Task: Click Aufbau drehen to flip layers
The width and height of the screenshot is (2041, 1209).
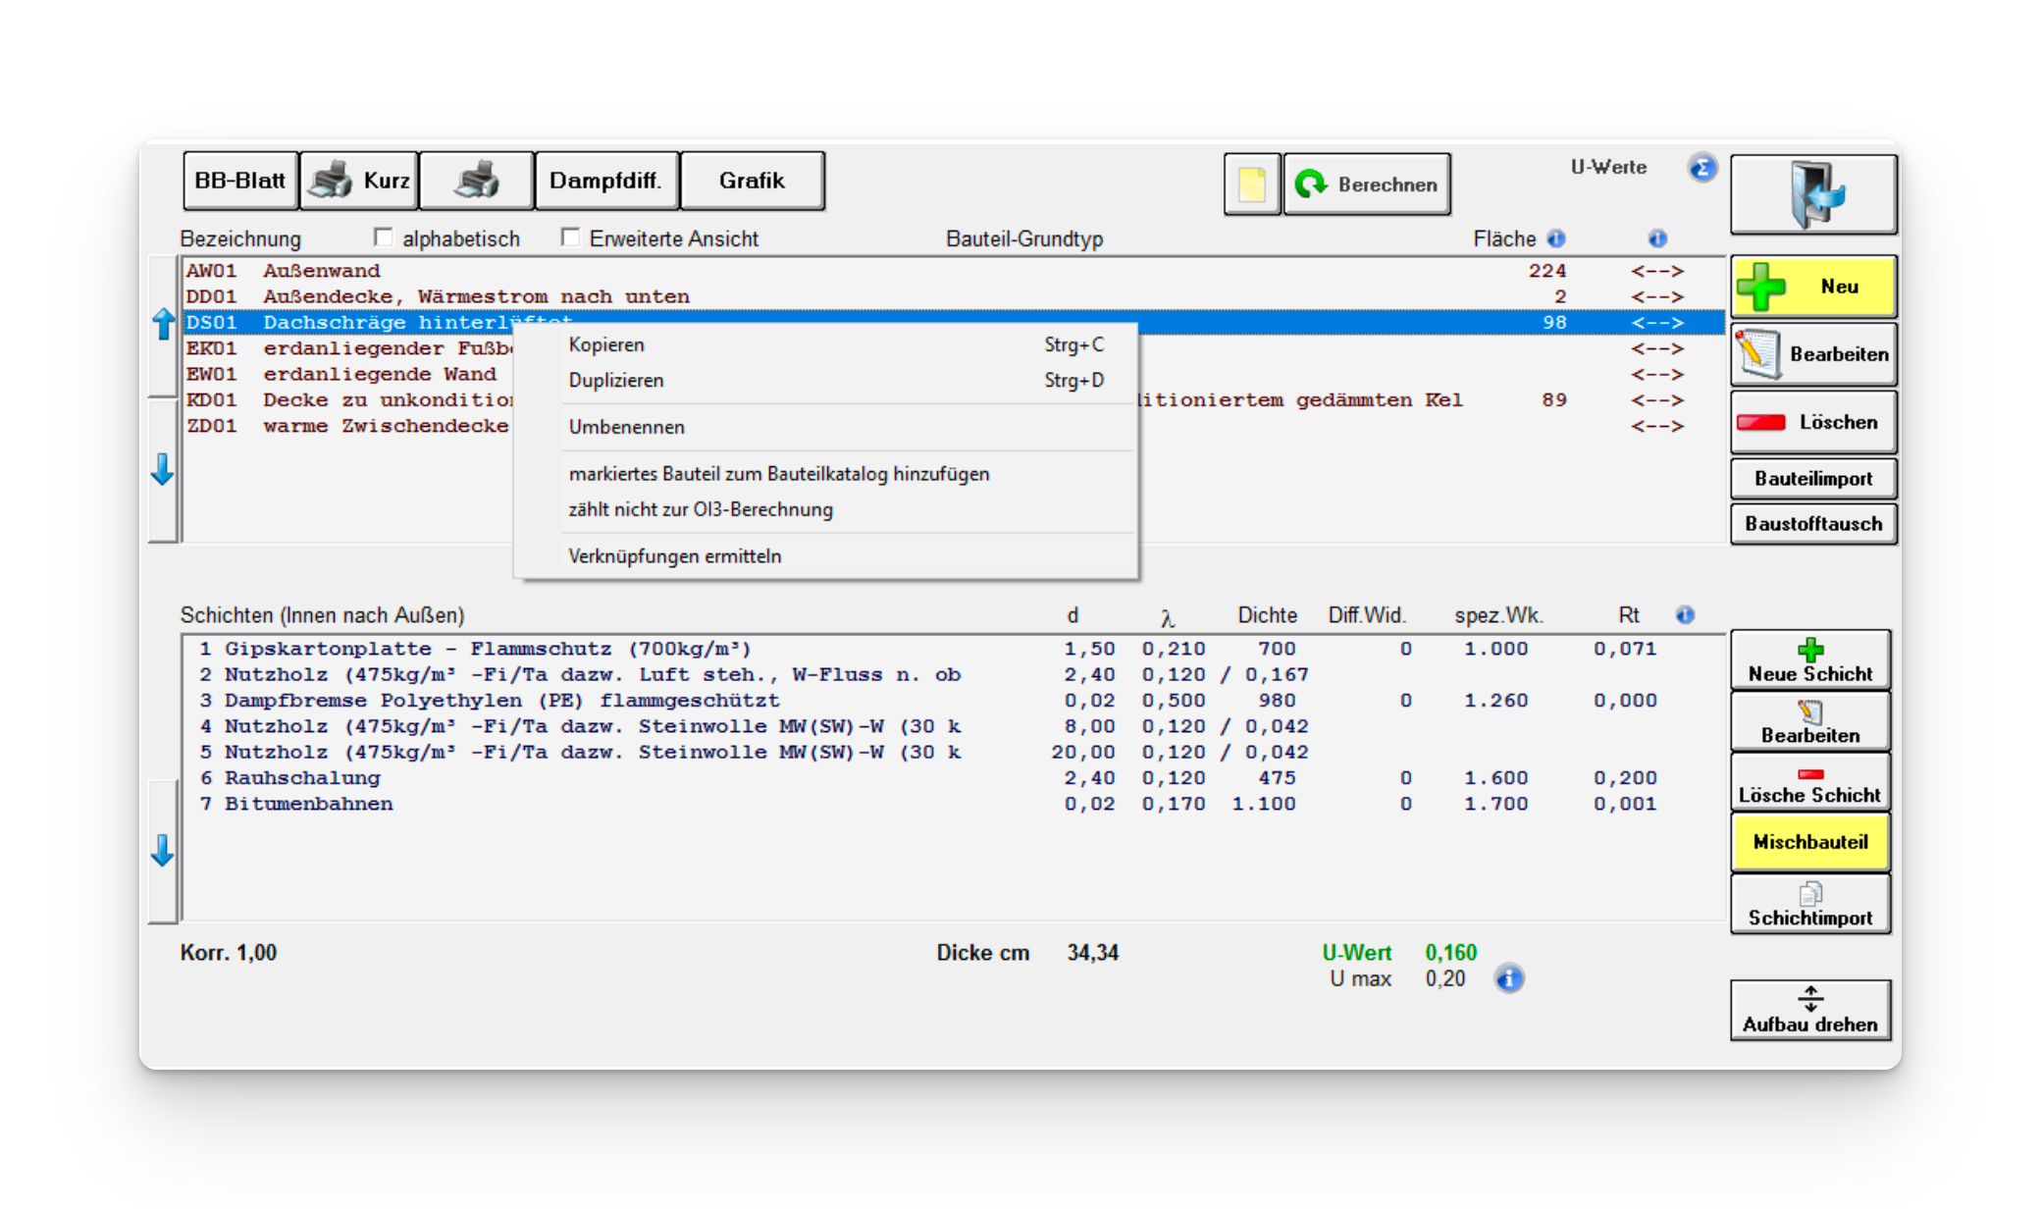Action: [1809, 1010]
